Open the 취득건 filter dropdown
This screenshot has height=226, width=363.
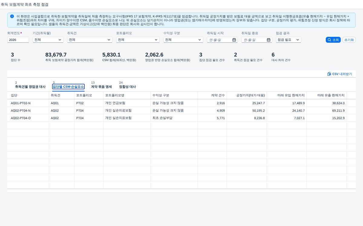point(90,40)
